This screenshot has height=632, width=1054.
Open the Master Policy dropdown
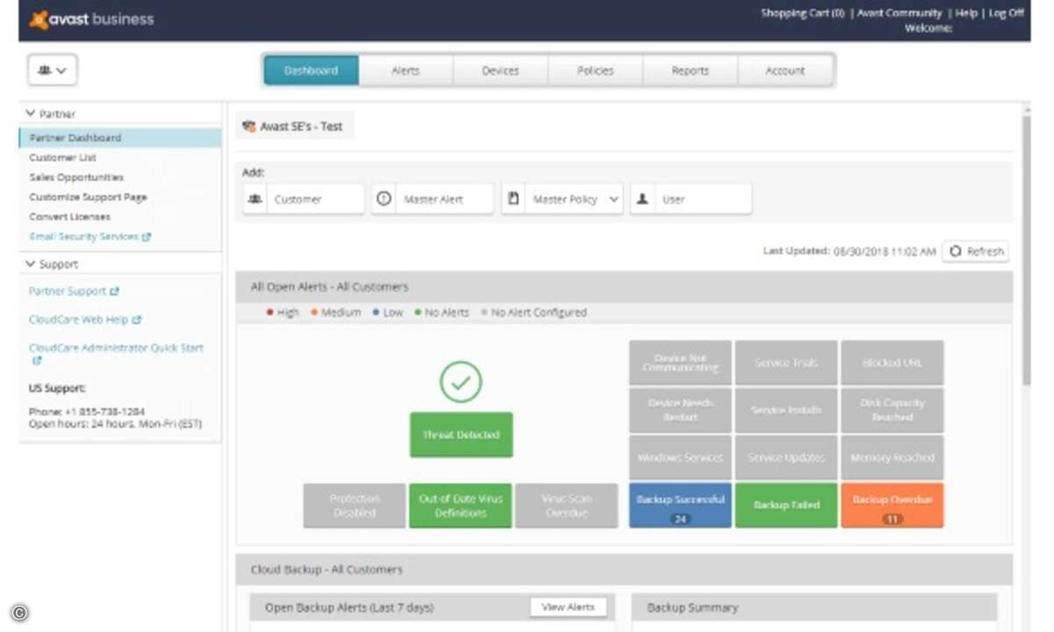562,199
